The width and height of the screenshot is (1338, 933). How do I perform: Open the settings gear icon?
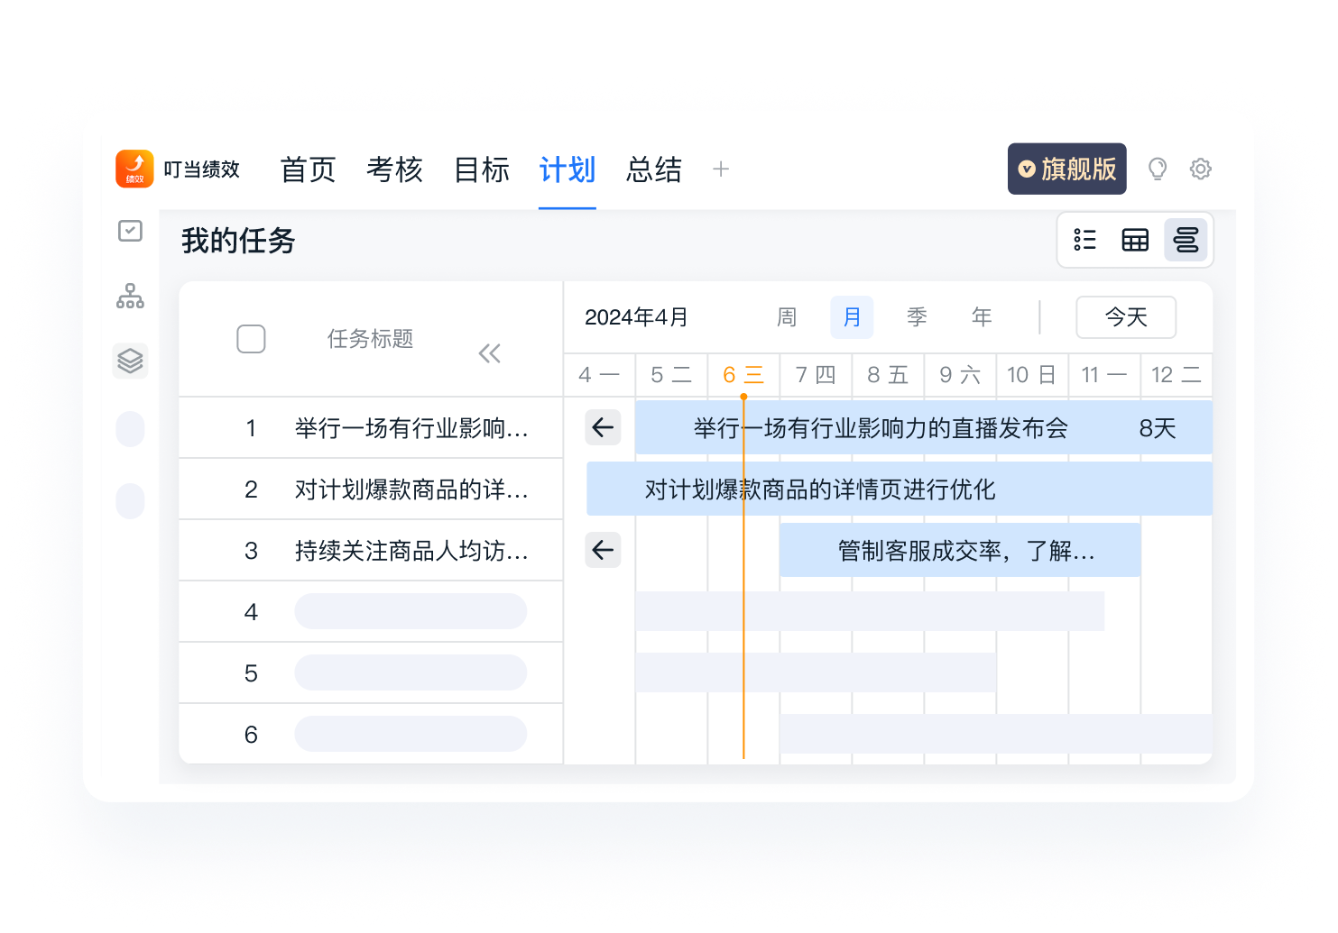pyautogui.click(x=1200, y=169)
